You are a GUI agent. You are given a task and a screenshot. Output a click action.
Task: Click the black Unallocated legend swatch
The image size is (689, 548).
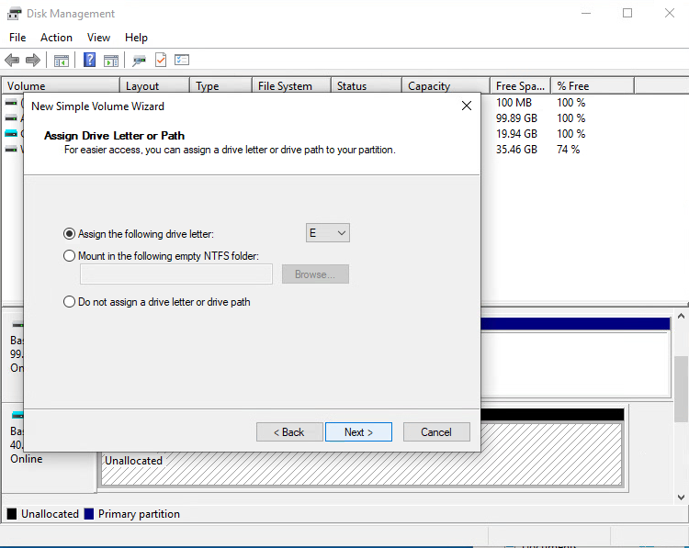12,514
